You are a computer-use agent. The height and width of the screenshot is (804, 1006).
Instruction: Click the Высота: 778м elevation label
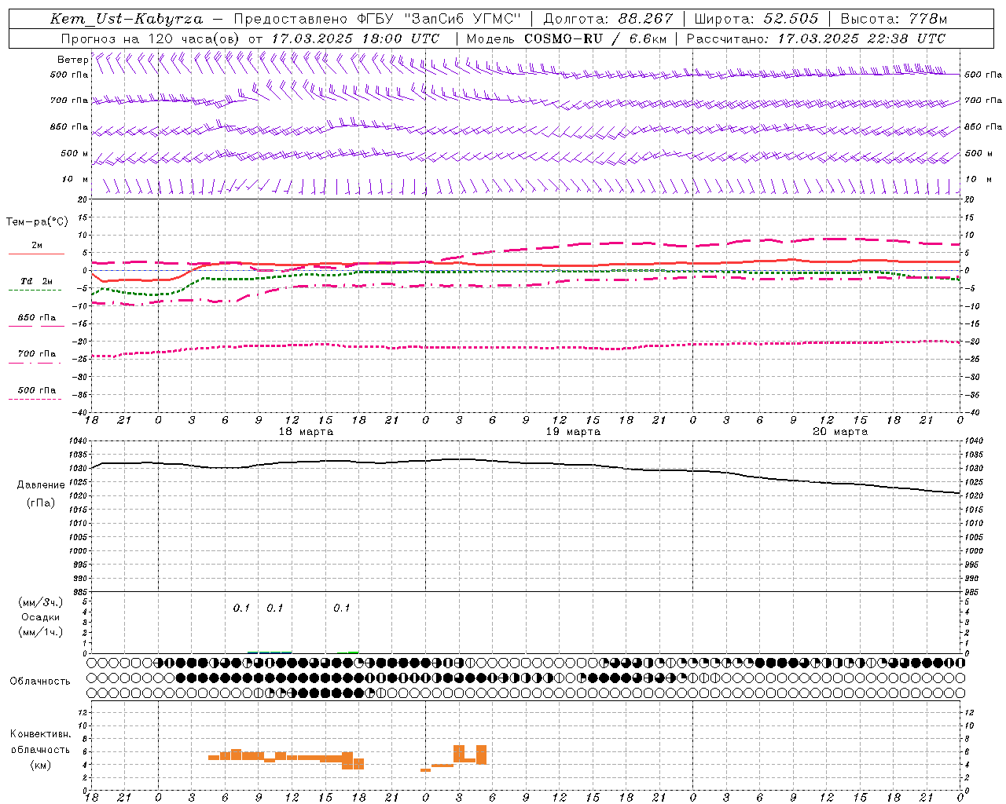894,19
